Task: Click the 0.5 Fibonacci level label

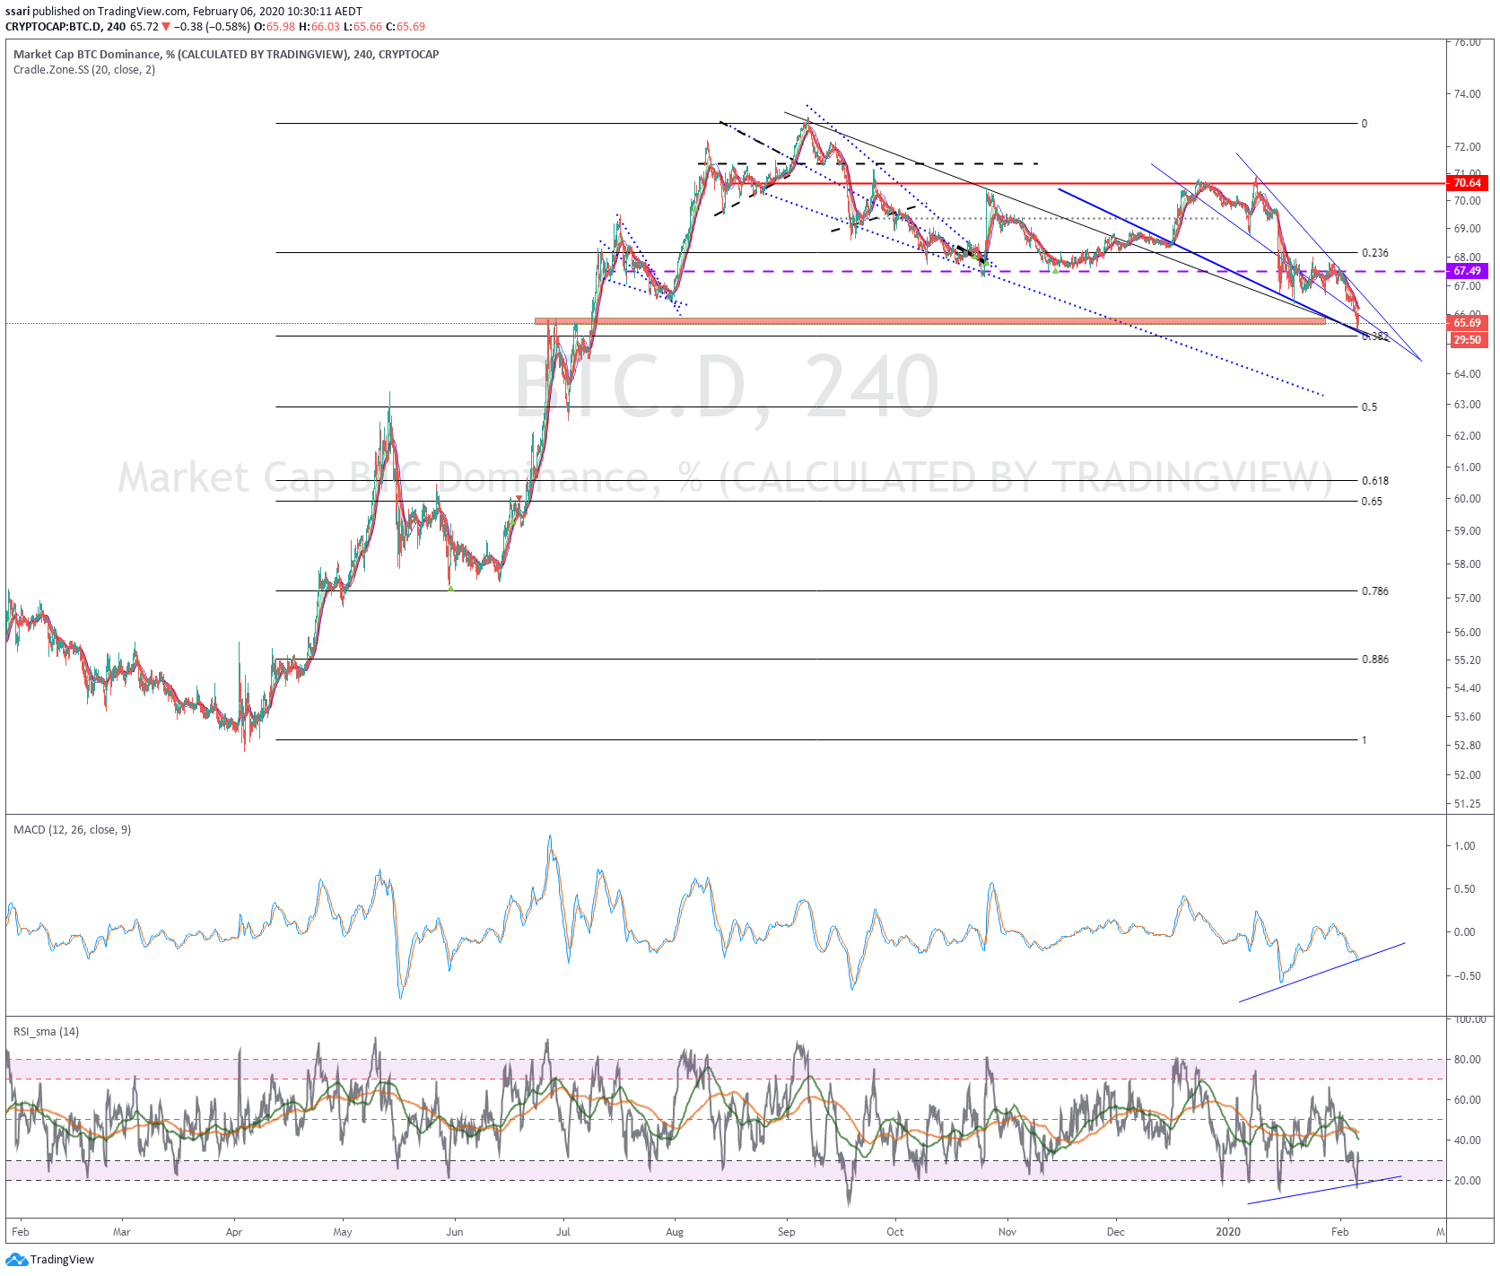Action: [1369, 407]
